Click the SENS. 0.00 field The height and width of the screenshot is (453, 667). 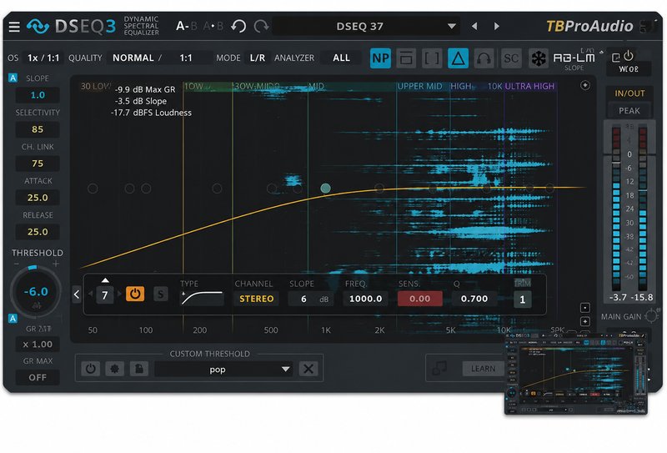[x=420, y=299]
